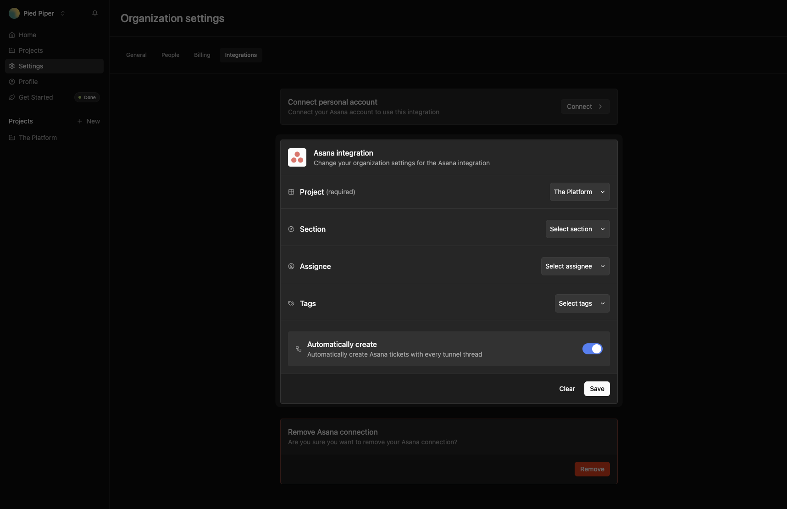Switch to the Billing tab

pos(202,55)
